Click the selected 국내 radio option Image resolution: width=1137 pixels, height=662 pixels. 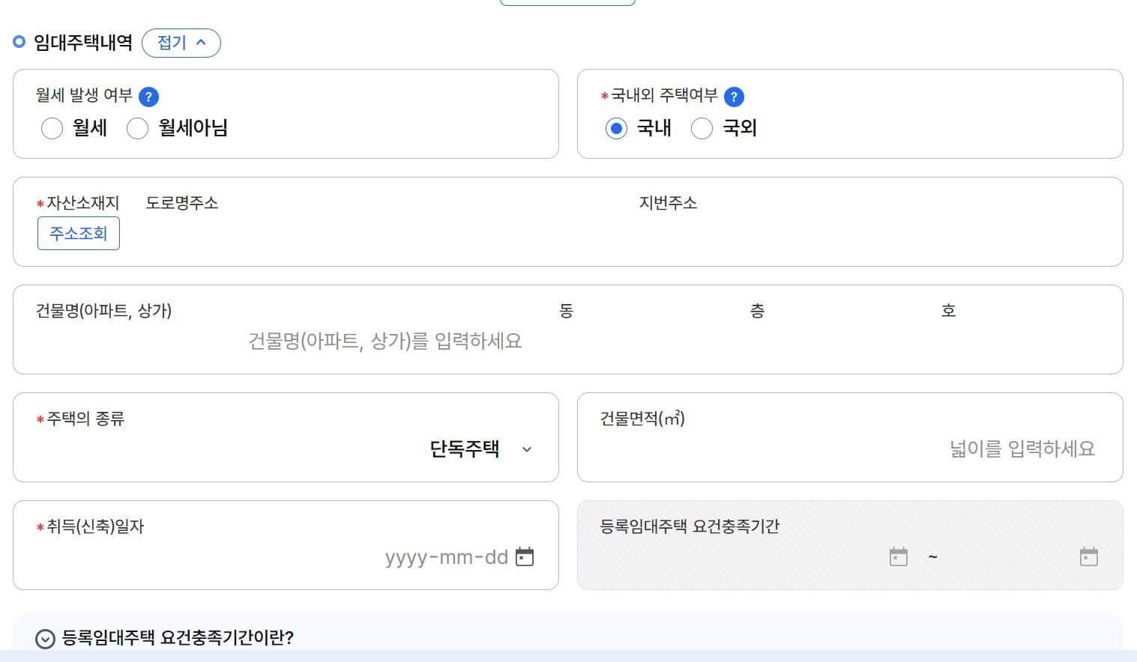point(615,128)
